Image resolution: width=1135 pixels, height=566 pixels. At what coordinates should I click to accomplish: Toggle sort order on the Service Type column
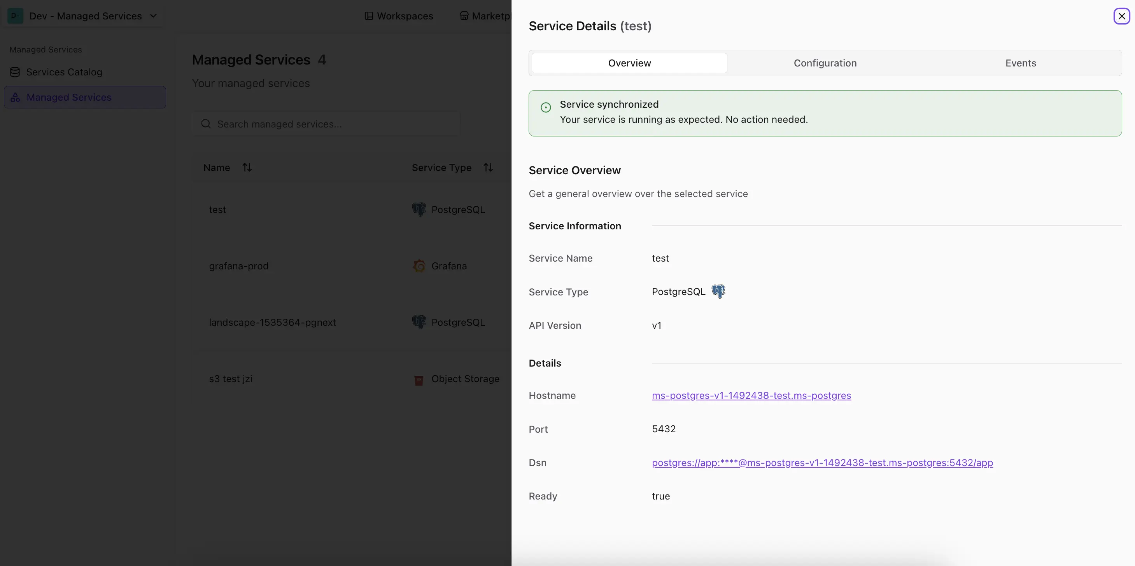[x=489, y=168]
